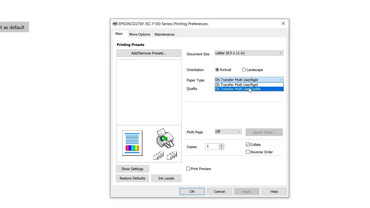Select Portrait orientation
This screenshot has width=370, height=208.
(217, 70)
